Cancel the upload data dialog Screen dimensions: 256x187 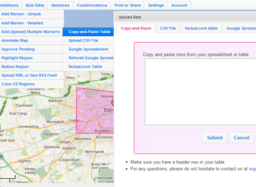tap(242, 138)
